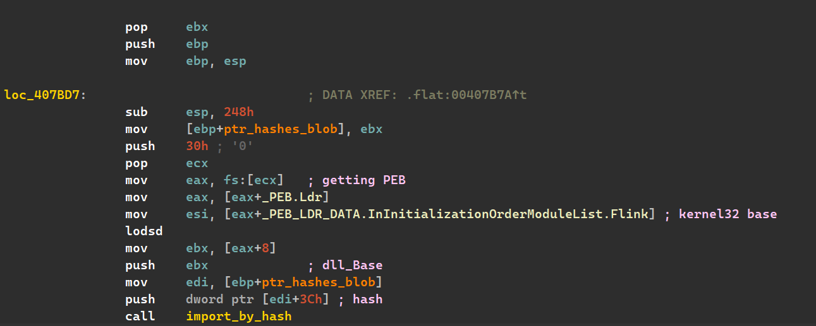Follow the import_by_hash call target
Image resolution: width=816 pixels, height=326 pixels.
[x=238, y=316]
